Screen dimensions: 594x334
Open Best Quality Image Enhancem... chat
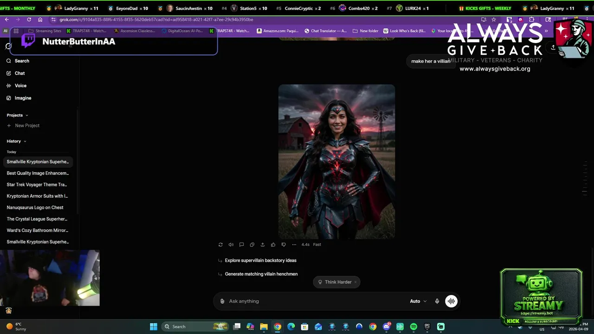coord(38,173)
